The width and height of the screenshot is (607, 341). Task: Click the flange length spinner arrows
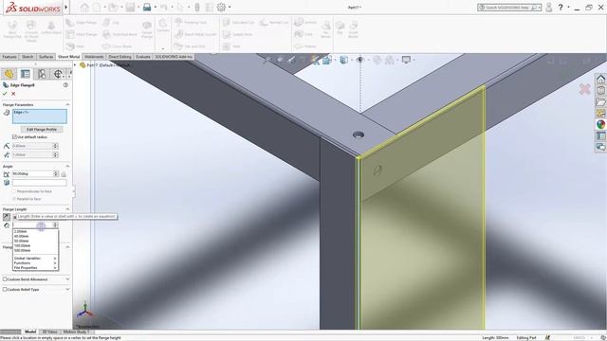pos(56,225)
